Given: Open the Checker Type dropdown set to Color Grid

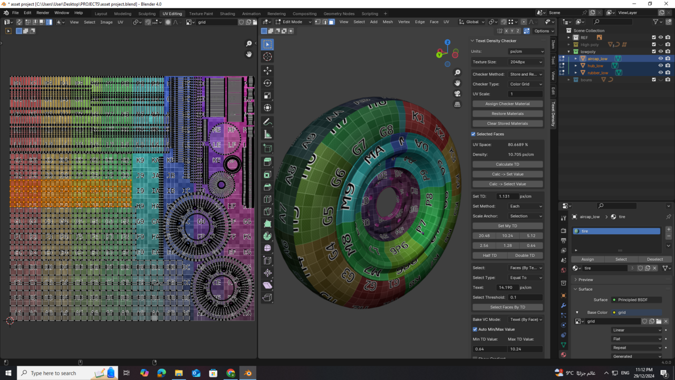Looking at the screenshot, I should 526,83.
